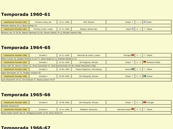This screenshot has width=173, height=129.
Task: Click the date 19-09-1965
Action: click(x=64, y=103)
